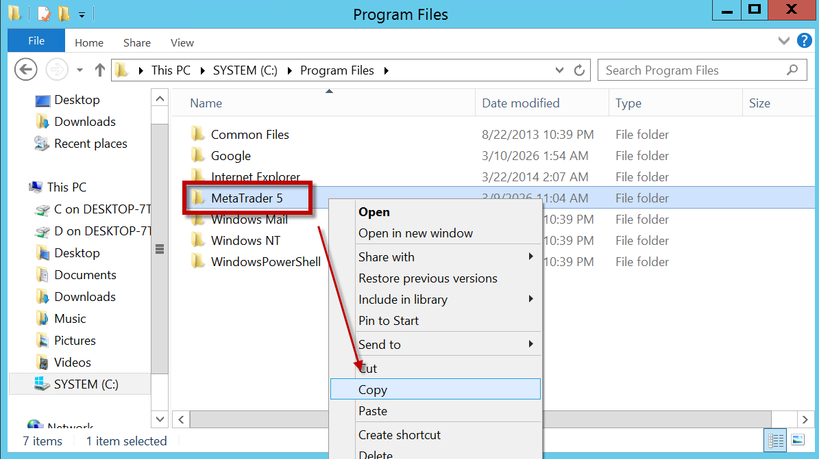Open the View ribbon tab
Image resolution: width=819 pixels, height=459 pixels.
click(182, 42)
